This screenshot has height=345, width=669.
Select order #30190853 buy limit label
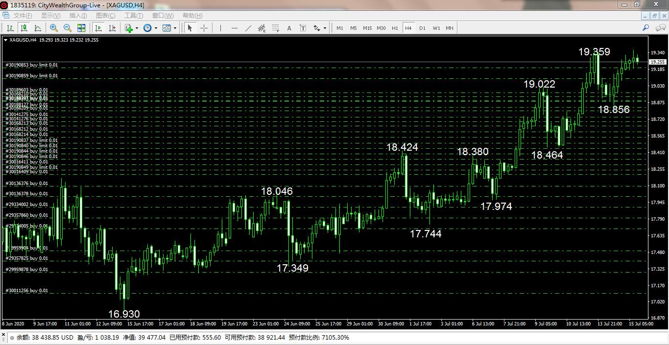[31, 65]
